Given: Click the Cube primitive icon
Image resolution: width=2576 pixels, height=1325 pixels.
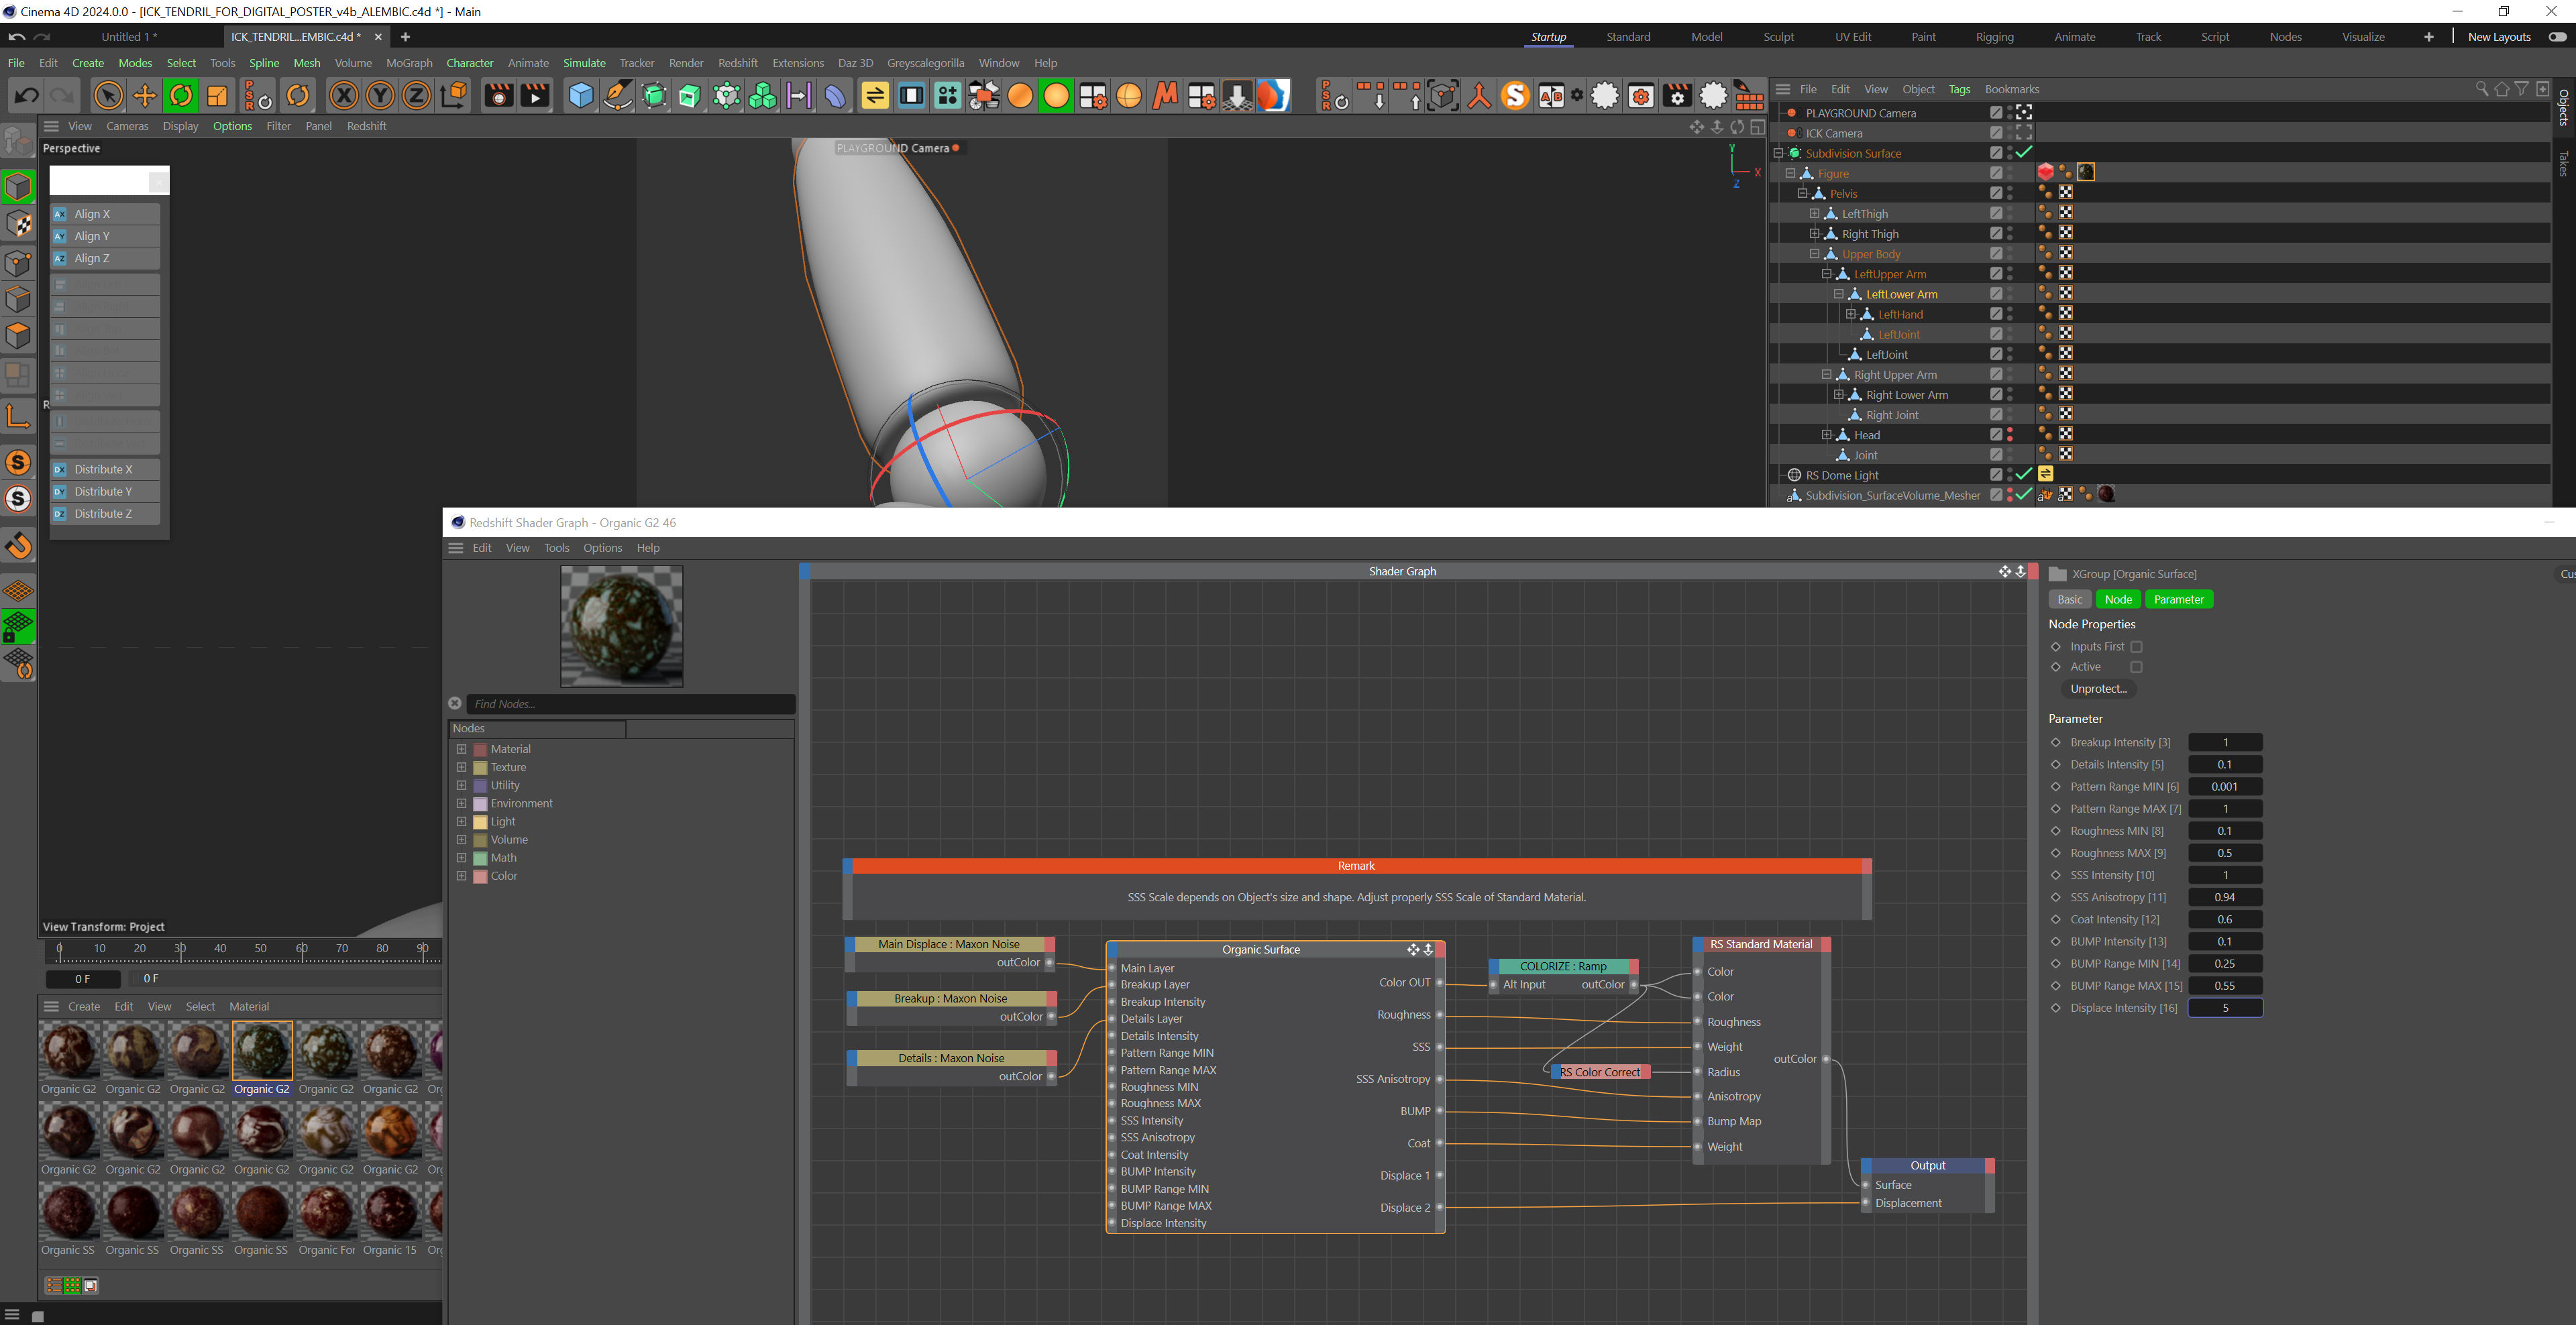Looking at the screenshot, I should click(x=580, y=96).
